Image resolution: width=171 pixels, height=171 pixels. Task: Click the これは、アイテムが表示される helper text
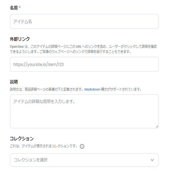[x=43, y=146]
